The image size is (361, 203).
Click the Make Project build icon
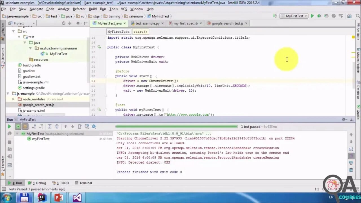[275, 16]
